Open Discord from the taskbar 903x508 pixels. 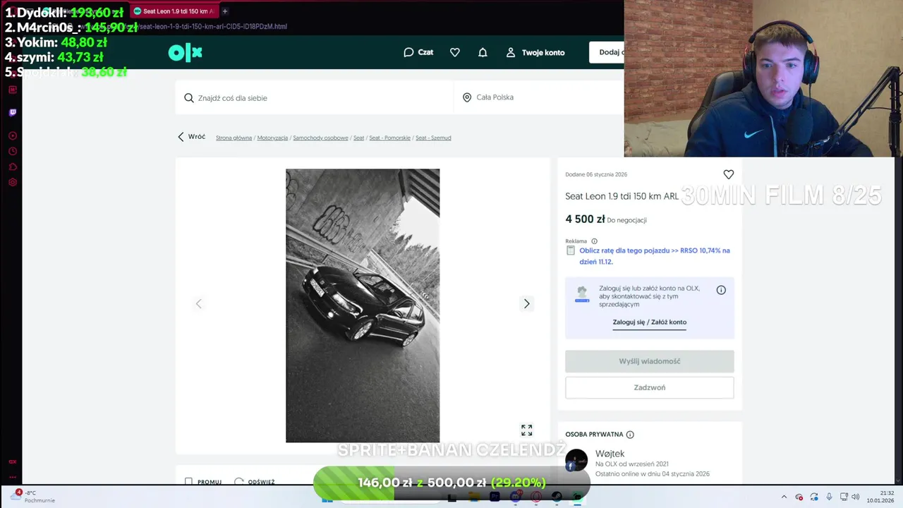tap(515, 497)
